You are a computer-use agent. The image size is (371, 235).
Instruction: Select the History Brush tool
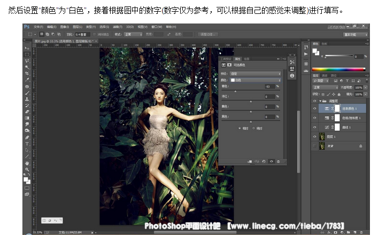[27, 105]
